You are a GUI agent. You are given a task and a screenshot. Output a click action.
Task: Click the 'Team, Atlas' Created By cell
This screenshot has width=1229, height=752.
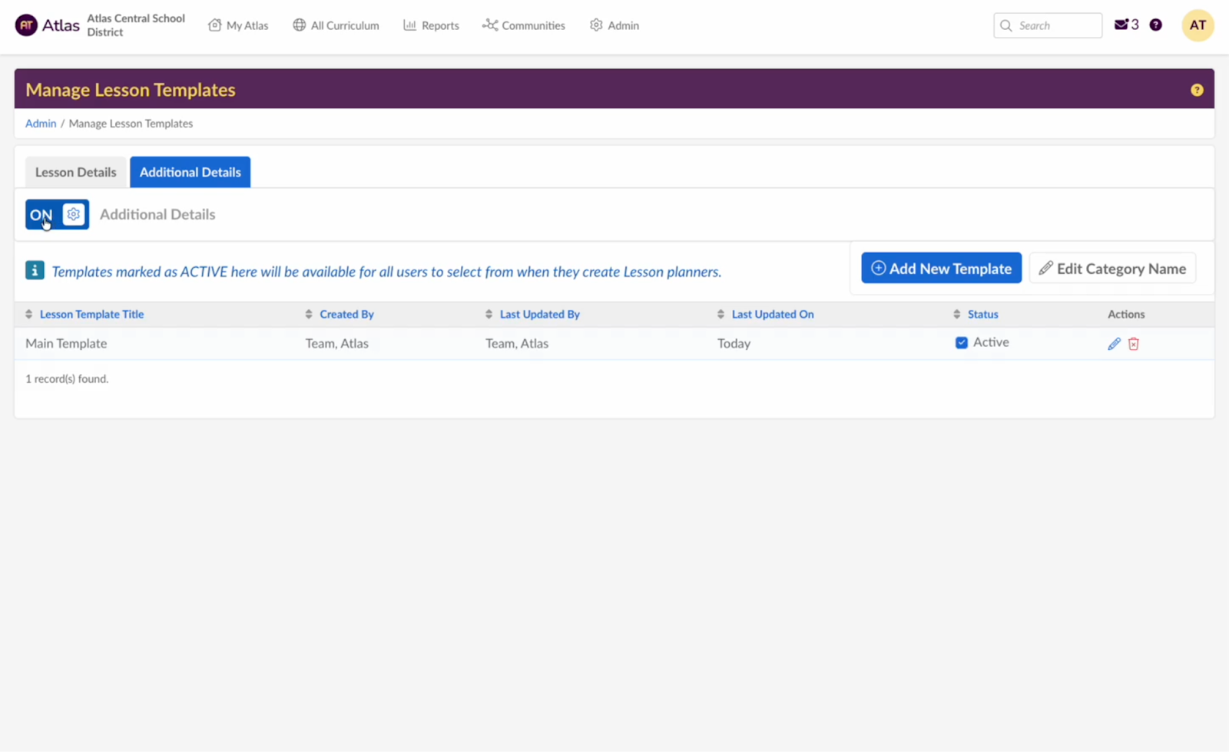[337, 343]
